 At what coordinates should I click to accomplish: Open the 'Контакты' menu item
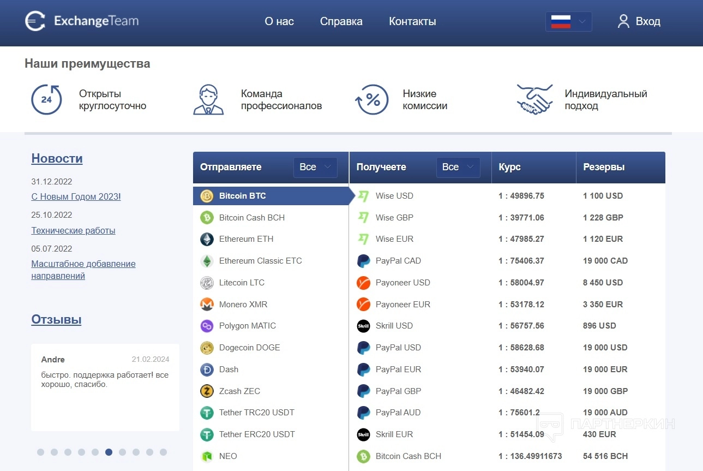pyautogui.click(x=412, y=21)
